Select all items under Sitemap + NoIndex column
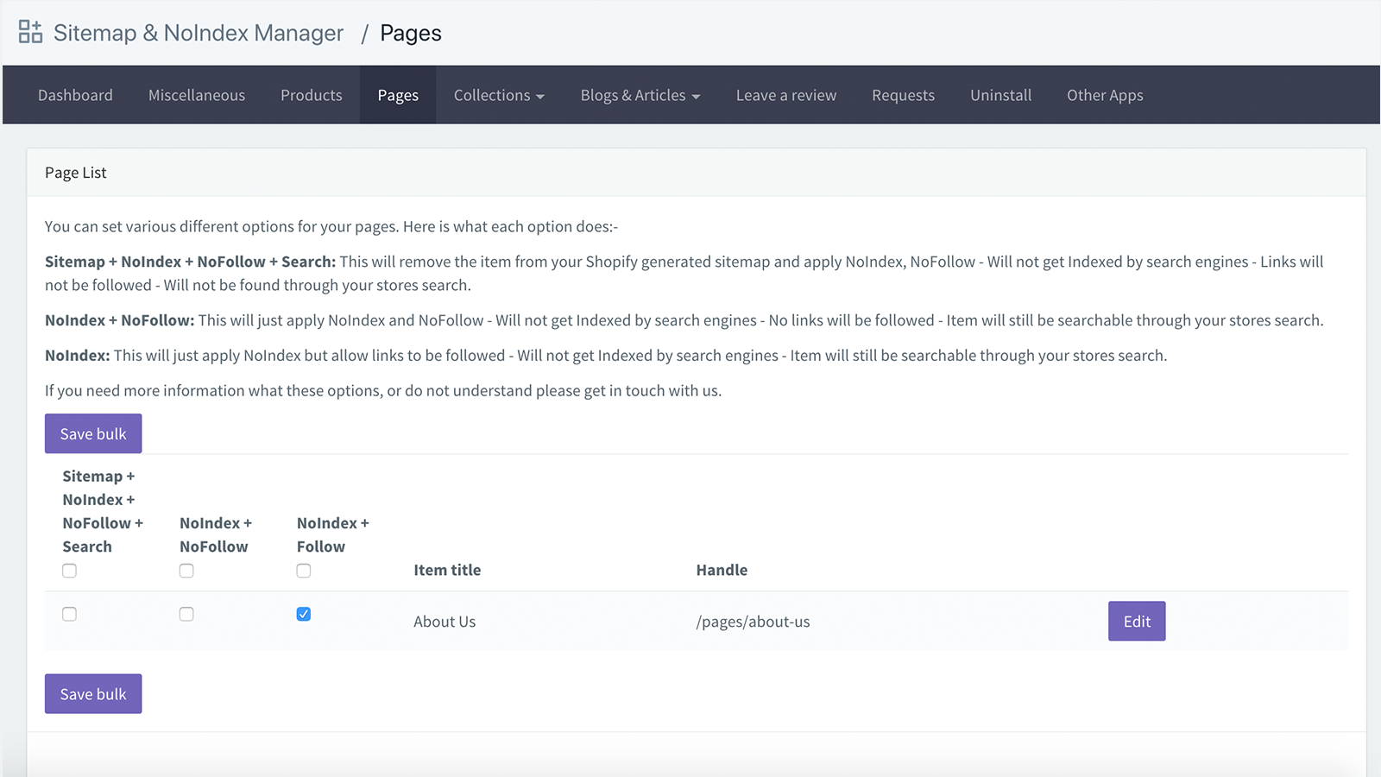The width and height of the screenshot is (1381, 777). pyautogui.click(x=69, y=570)
